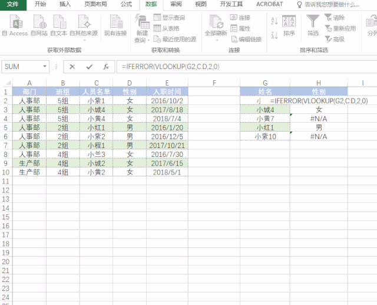Click cell 小兰3 in column C
Image resolution: width=377 pixels, height=305 pixels.
click(x=97, y=155)
